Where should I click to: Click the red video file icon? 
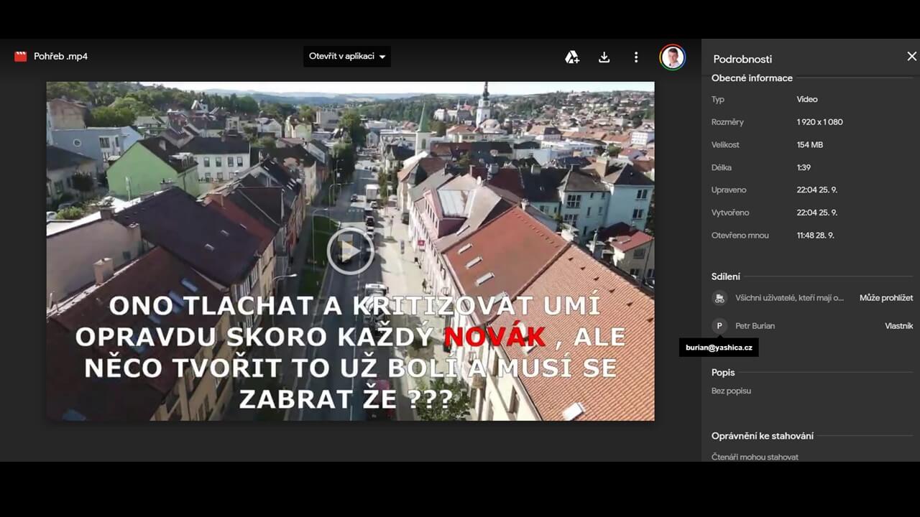pos(21,57)
